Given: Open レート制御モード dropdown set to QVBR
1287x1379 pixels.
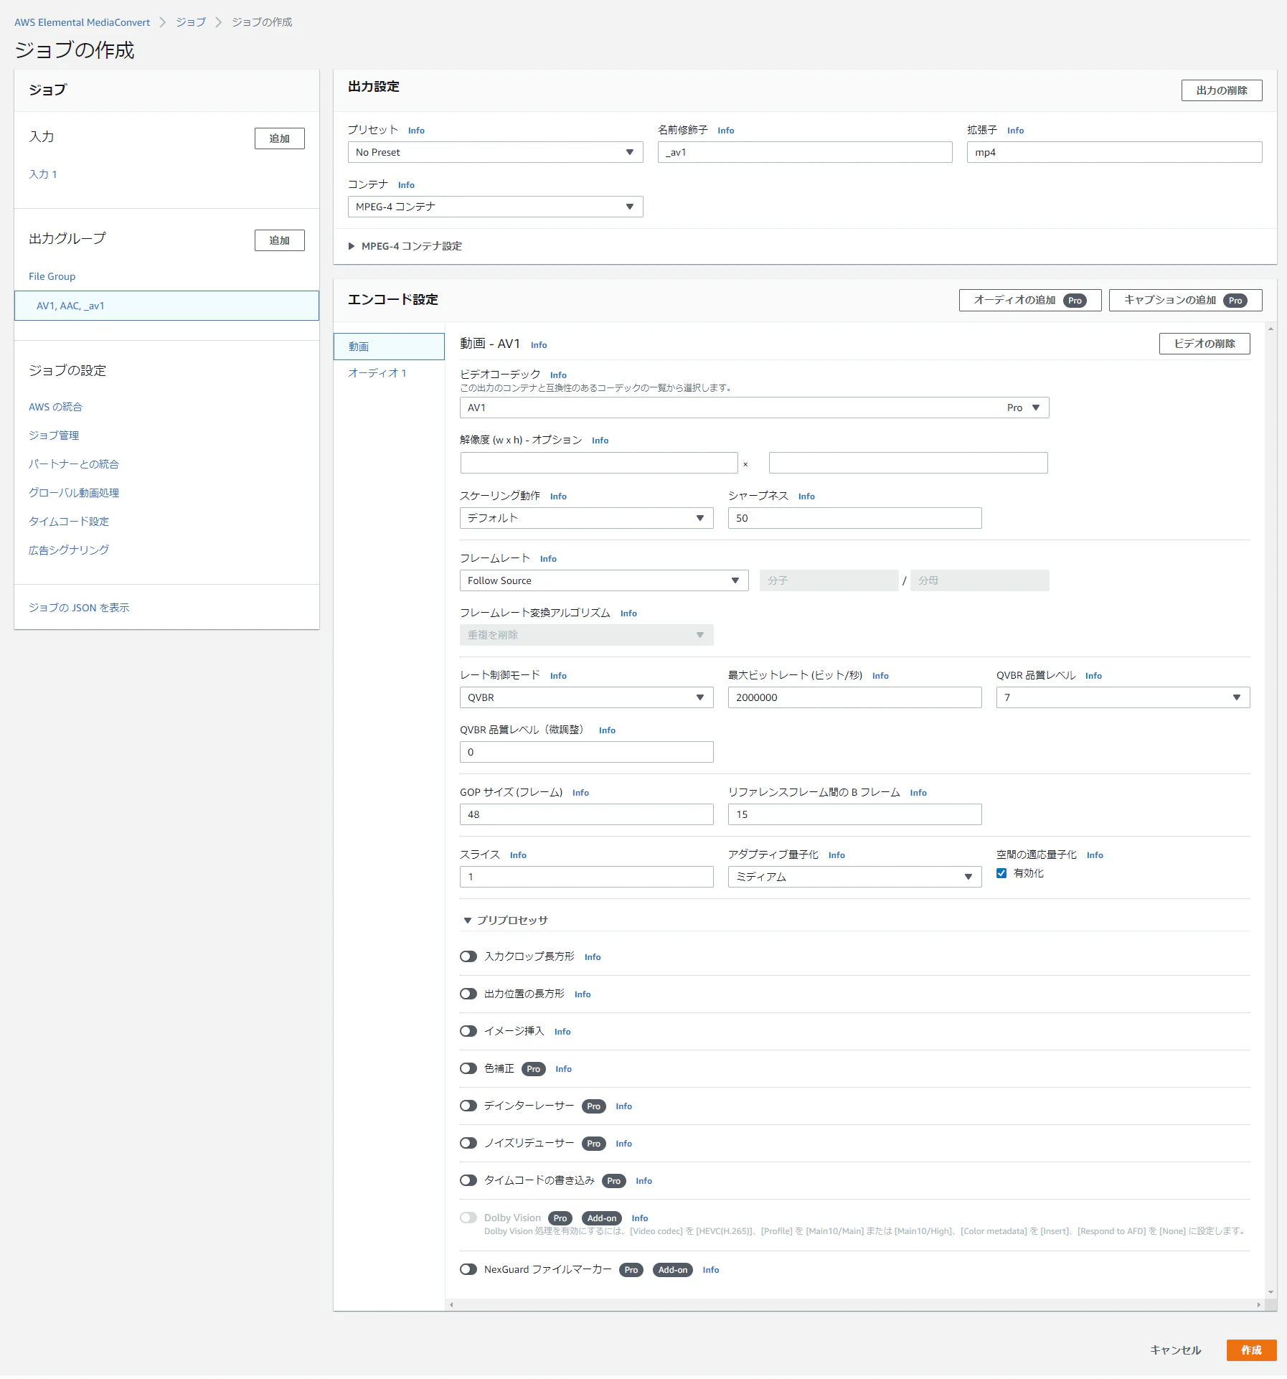Looking at the screenshot, I should (586, 697).
